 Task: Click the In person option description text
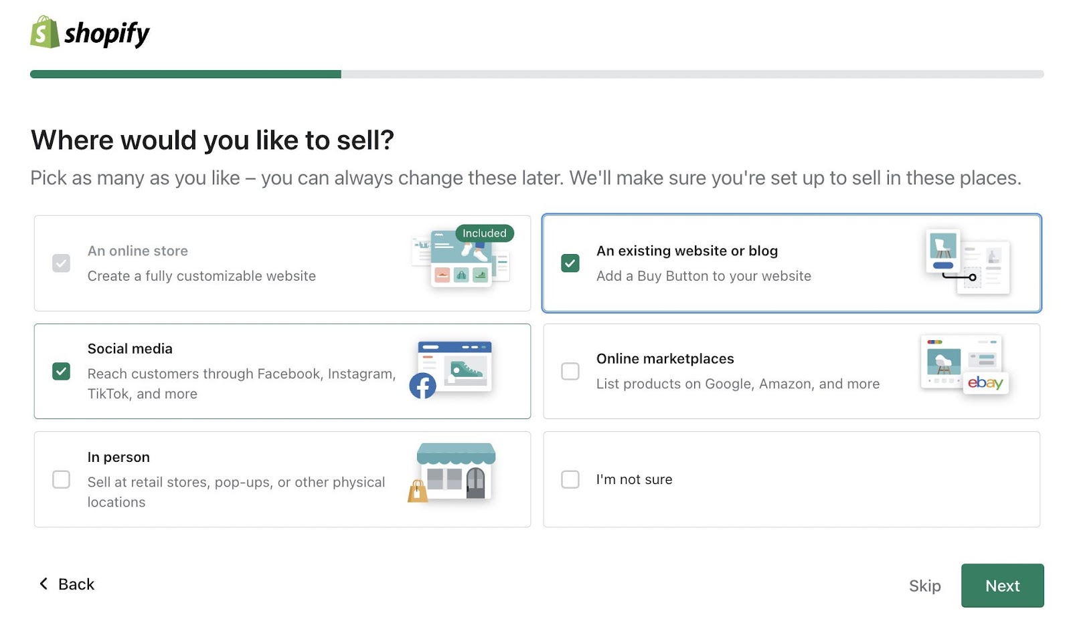click(x=236, y=492)
